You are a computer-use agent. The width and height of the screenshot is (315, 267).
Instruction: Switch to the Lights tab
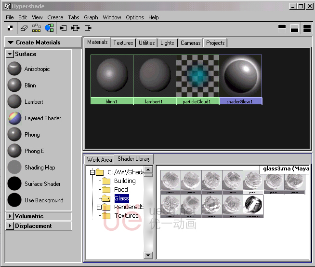click(167, 43)
